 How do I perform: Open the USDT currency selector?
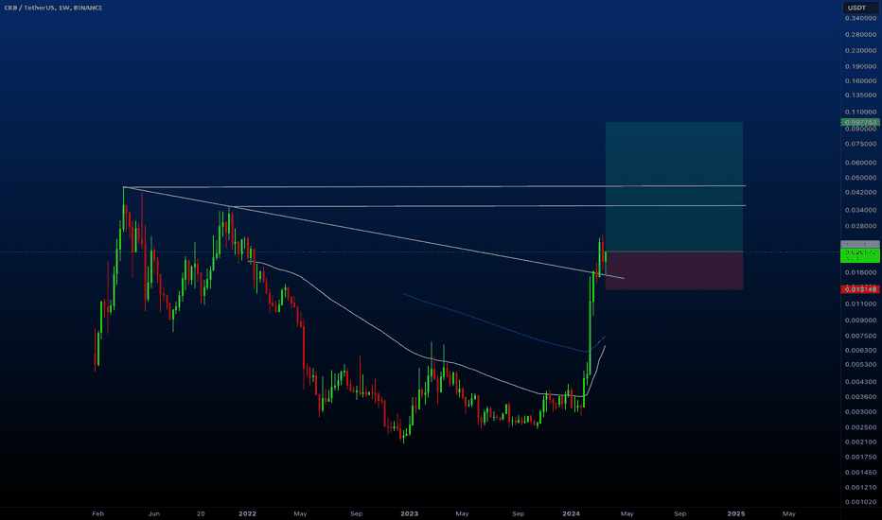860,8
